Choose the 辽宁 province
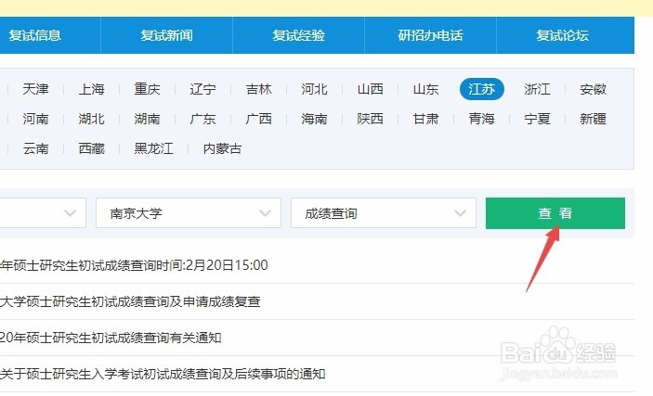The height and width of the screenshot is (396, 653). (x=202, y=89)
